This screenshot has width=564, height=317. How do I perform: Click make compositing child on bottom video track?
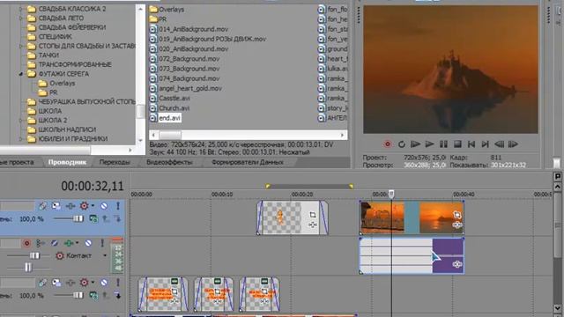coord(117,296)
